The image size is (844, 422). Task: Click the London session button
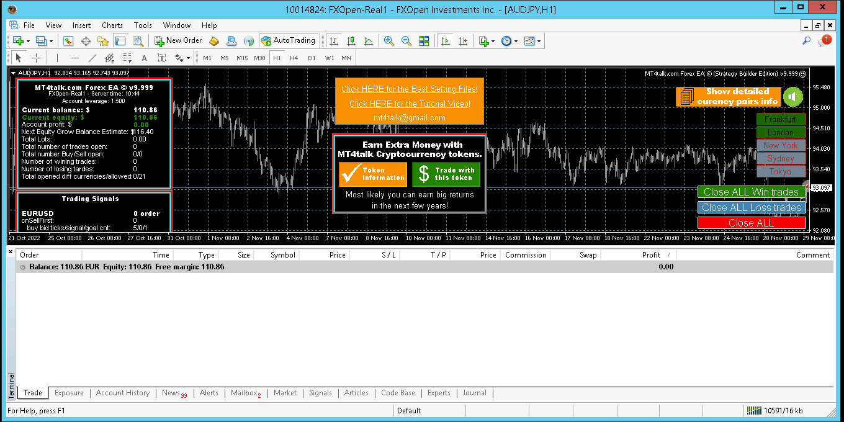pyautogui.click(x=781, y=132)
